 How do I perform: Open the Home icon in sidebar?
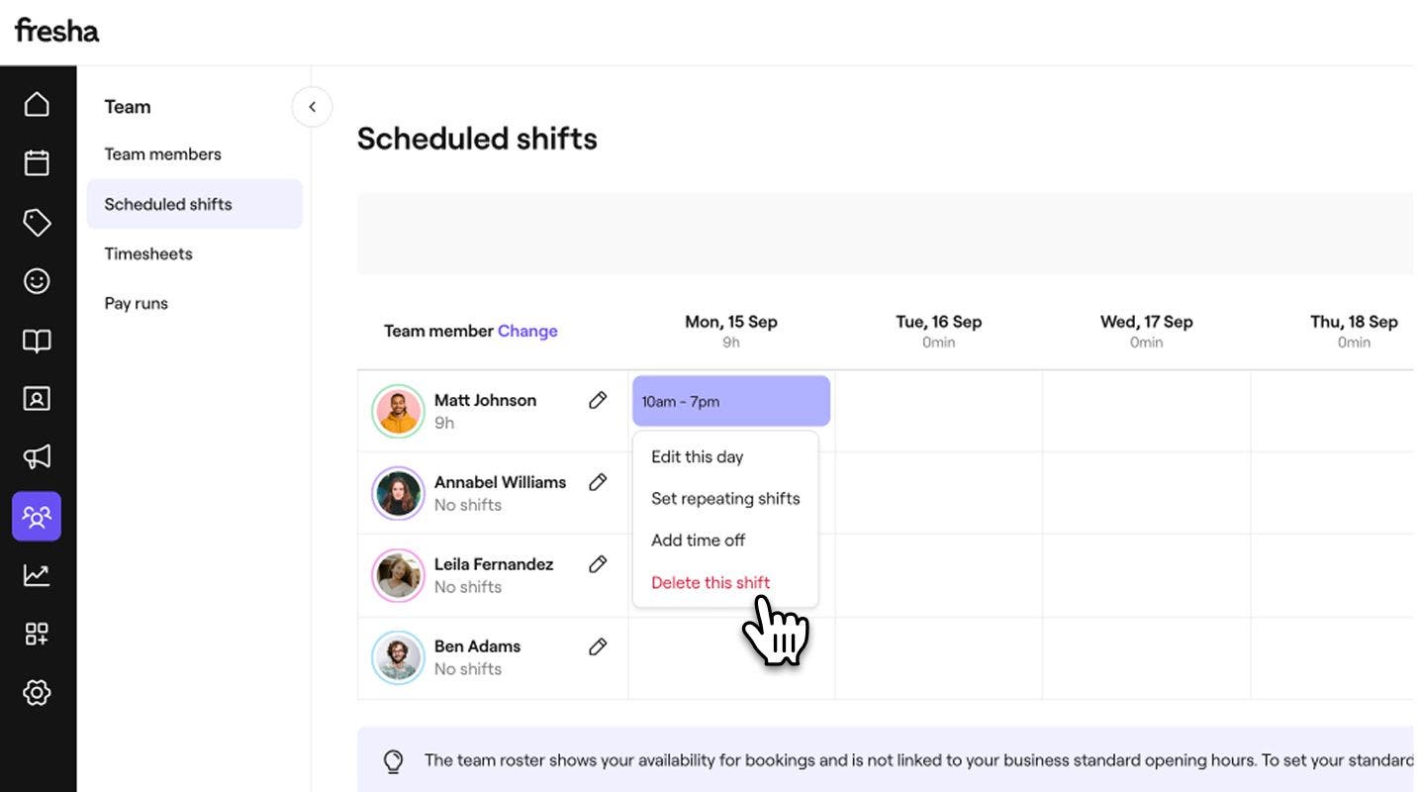point(37,104)
